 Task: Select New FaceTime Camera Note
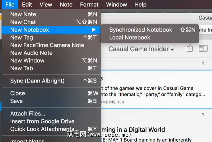[x=47, y=45]
